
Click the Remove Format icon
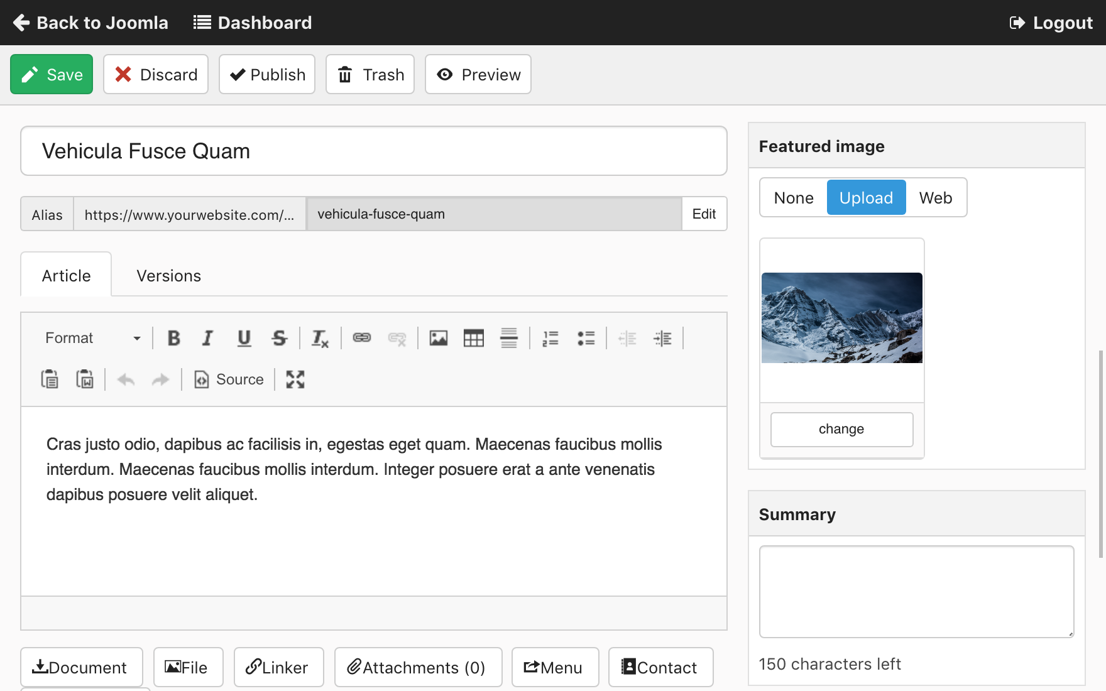point(320,339)
